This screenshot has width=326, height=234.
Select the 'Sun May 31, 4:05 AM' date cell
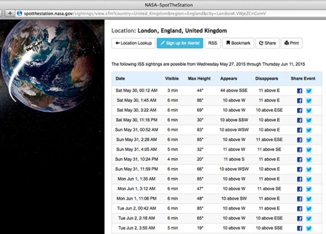tap(136, 149)
